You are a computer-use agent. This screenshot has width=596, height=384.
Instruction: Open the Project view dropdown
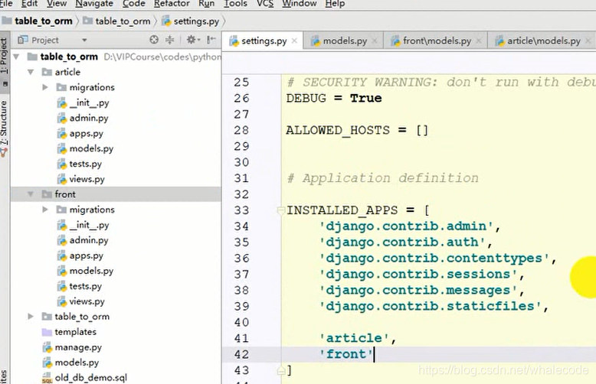[x=84, y=40]
